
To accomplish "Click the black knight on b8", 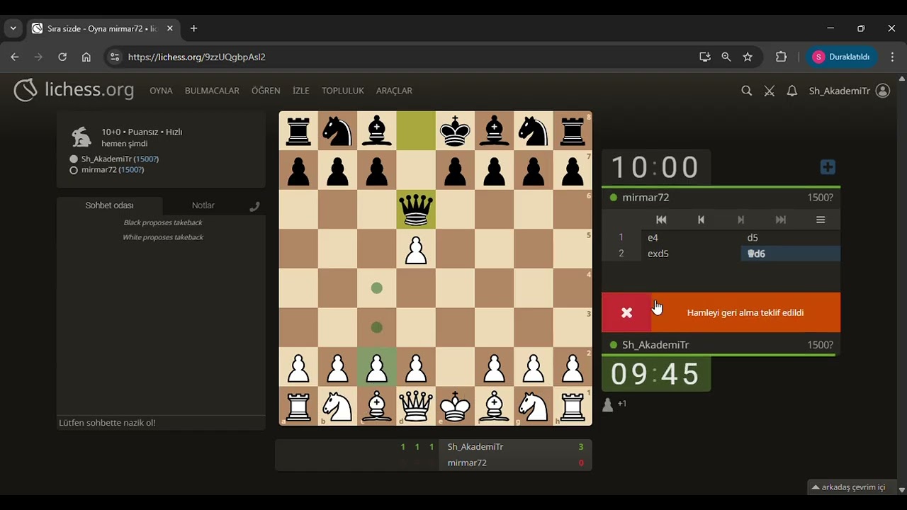I will 338,131.
